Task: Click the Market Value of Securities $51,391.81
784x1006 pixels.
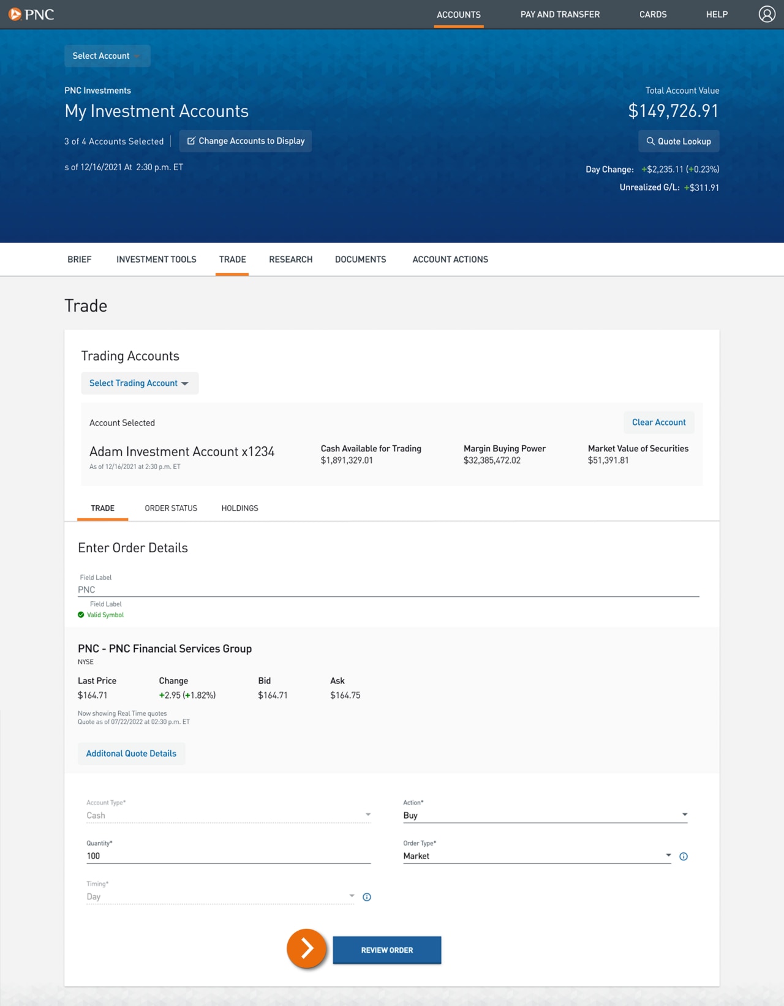Action: pos(608,460)
